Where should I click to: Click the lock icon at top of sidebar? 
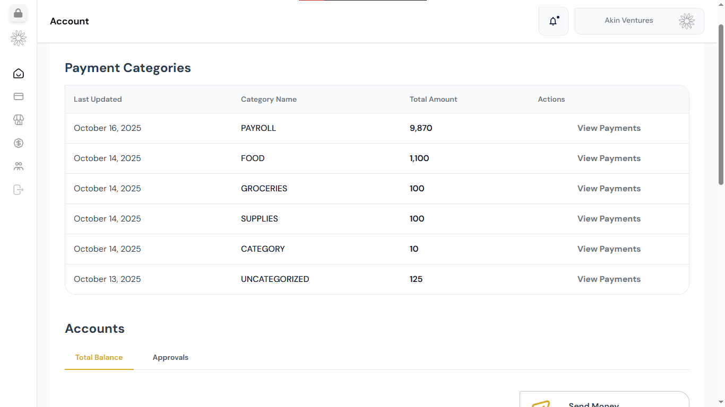coord(18,13)
